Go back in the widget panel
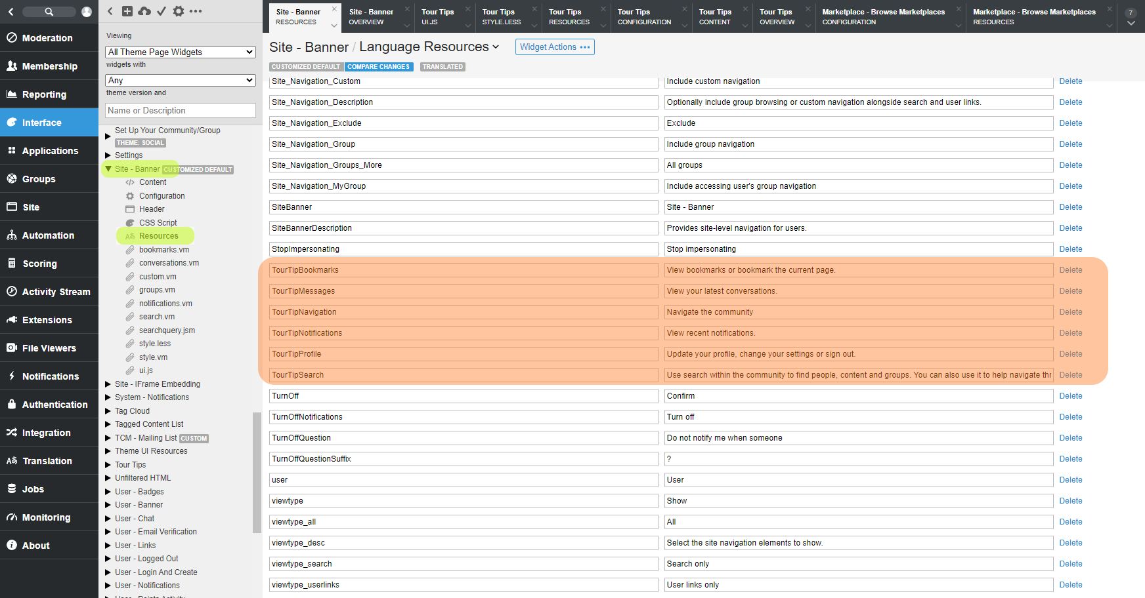1145x598 pixels. point(110,11)
